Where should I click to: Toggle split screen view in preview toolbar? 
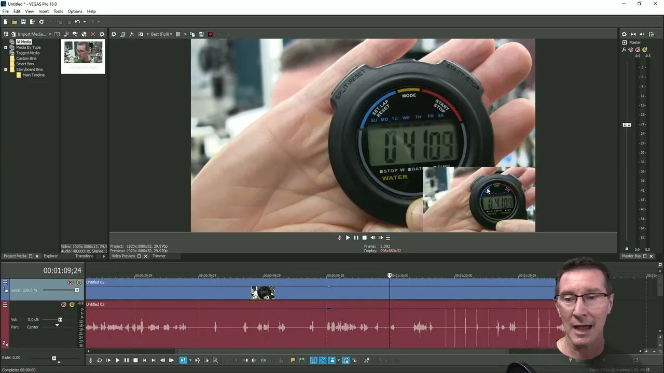click(141, 34)
